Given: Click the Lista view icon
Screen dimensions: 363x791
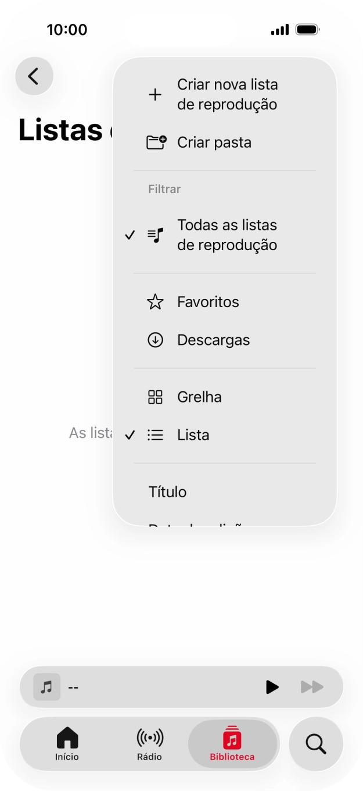Looking at the screenshot, I should pos(156,434).
